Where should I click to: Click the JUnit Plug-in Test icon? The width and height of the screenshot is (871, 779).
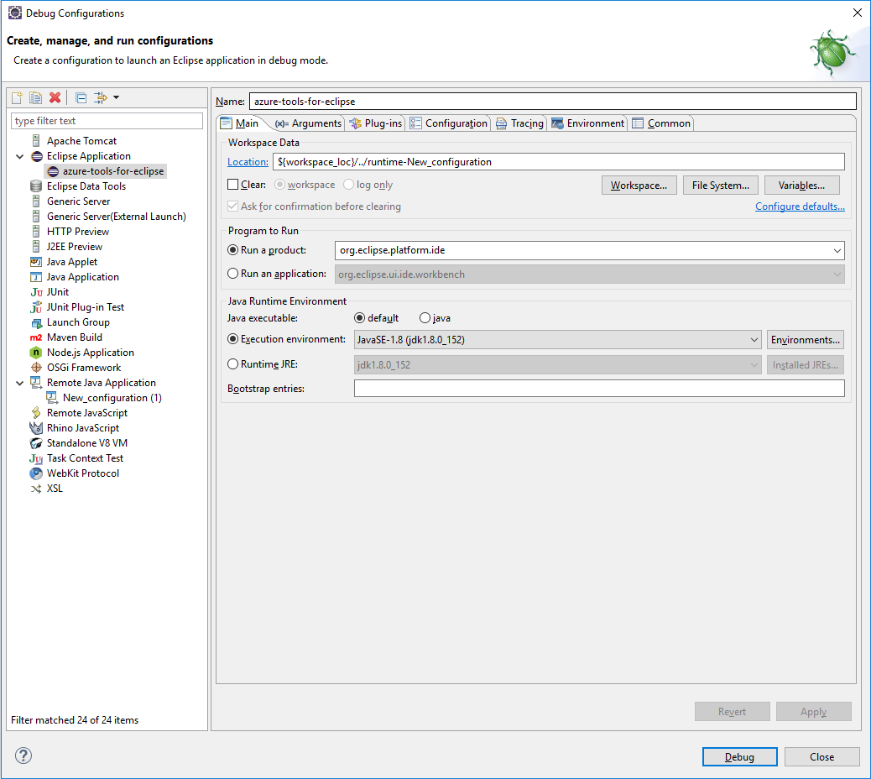pos(36,306)
